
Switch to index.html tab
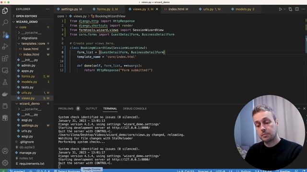point(176,9)
